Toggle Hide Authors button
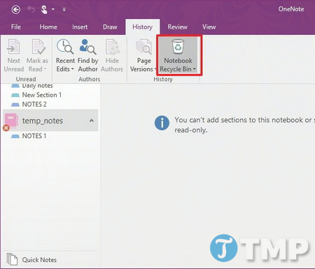 pos(112,55)
